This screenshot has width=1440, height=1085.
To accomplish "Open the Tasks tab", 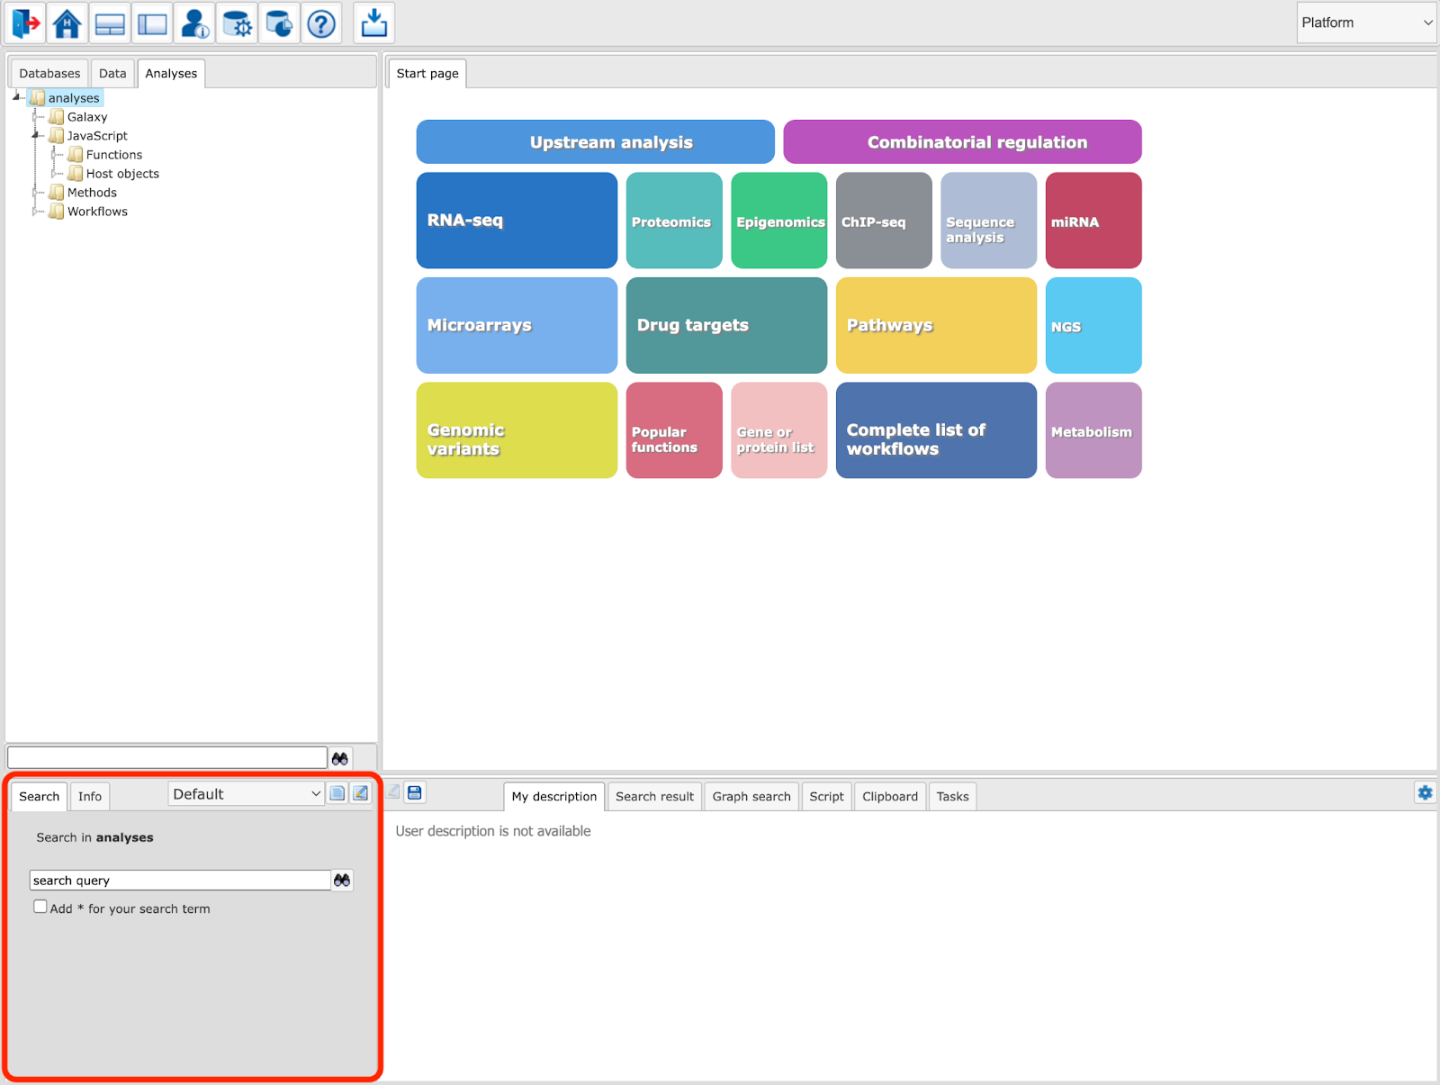I will [x=952, y=796].
